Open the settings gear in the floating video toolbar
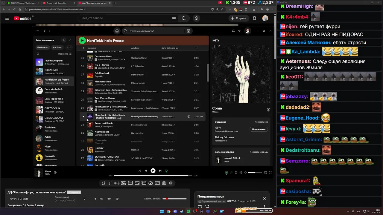383x215 pixels. click(x=171, y=183)
